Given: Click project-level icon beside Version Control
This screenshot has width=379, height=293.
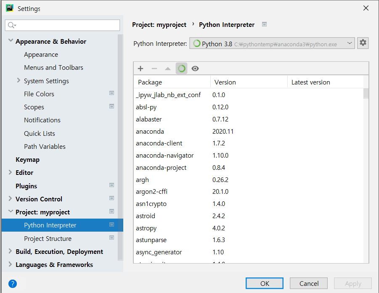Looking at the screenshot, I should click(x=111, y=198).
